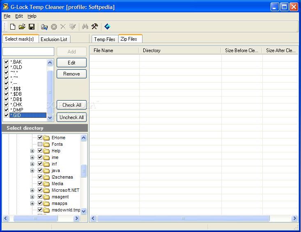Check the Fonts folder checkbox

point(40,144)
